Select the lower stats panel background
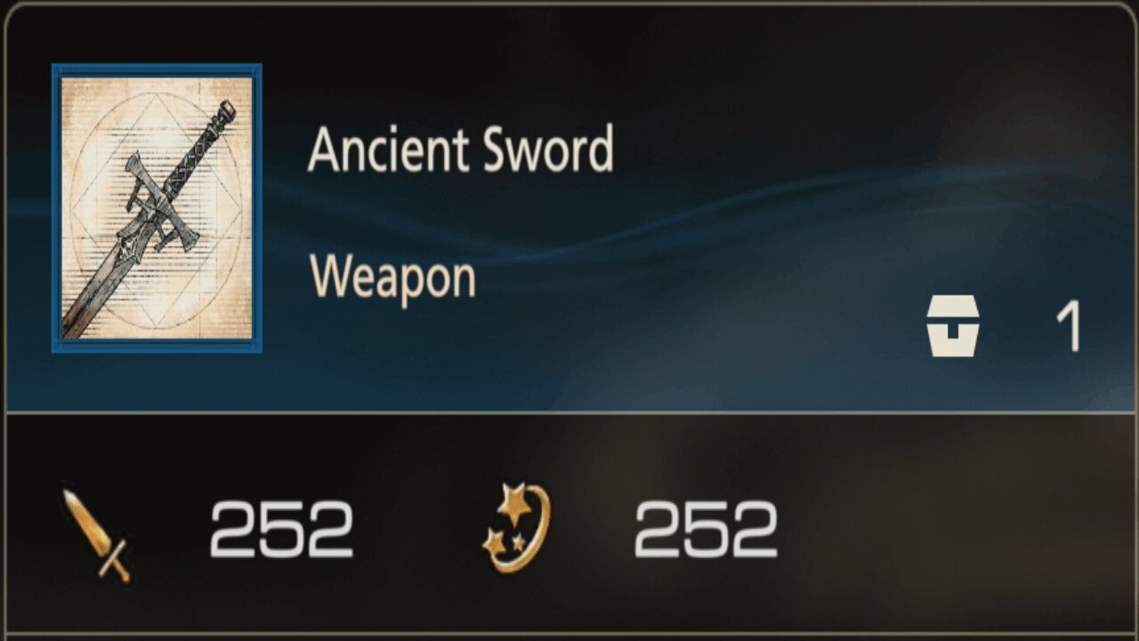Screen dimensions: 1139x641 569,525
